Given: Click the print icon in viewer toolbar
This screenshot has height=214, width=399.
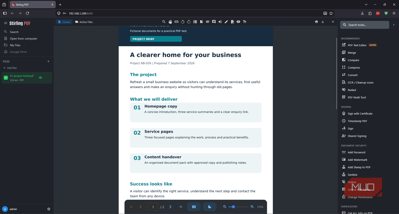Looking at the screenshot, I should click(x=316, y=22).
